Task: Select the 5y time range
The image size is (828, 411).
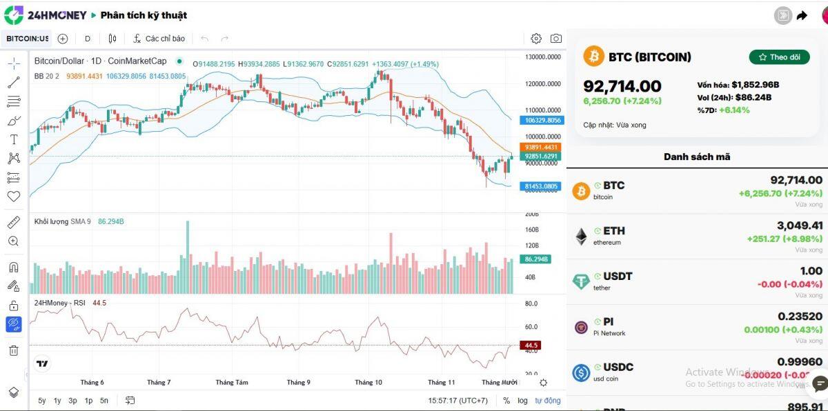Action: pos(42,400)
